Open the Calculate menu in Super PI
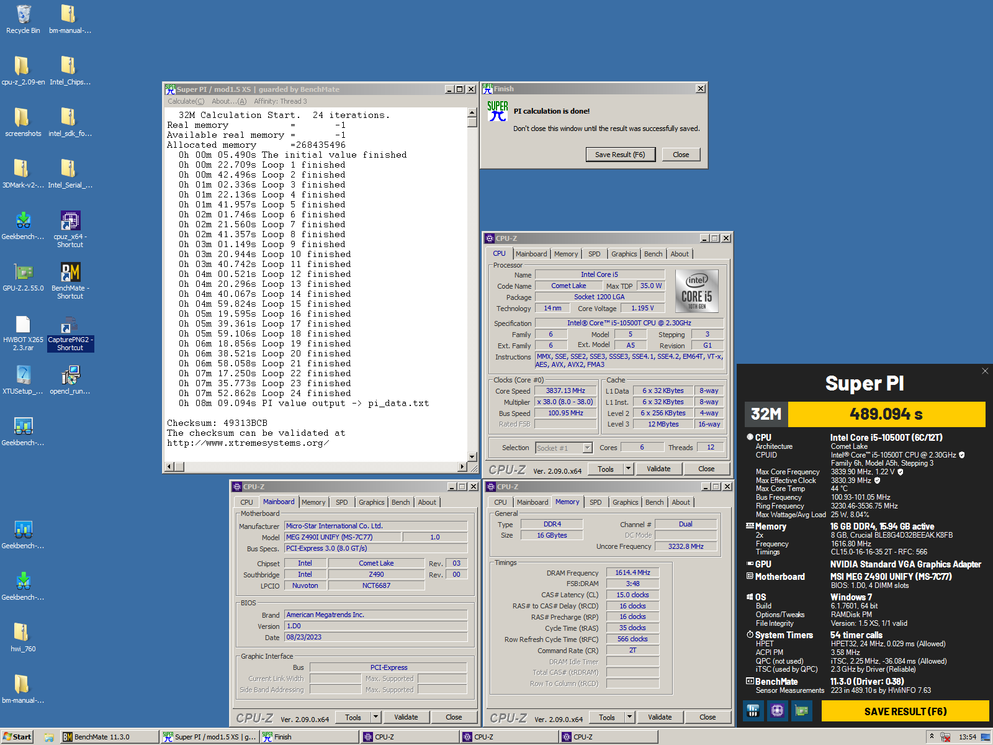993x745 pixels. point(186,101)
